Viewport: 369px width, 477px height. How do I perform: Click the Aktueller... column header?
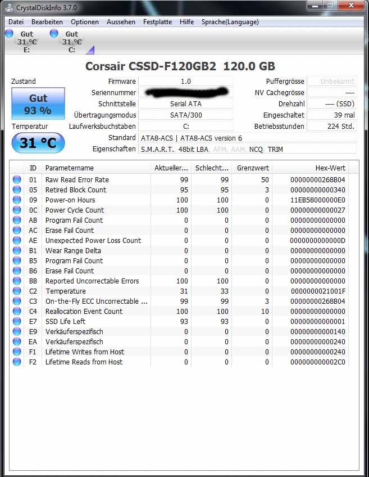171,168
